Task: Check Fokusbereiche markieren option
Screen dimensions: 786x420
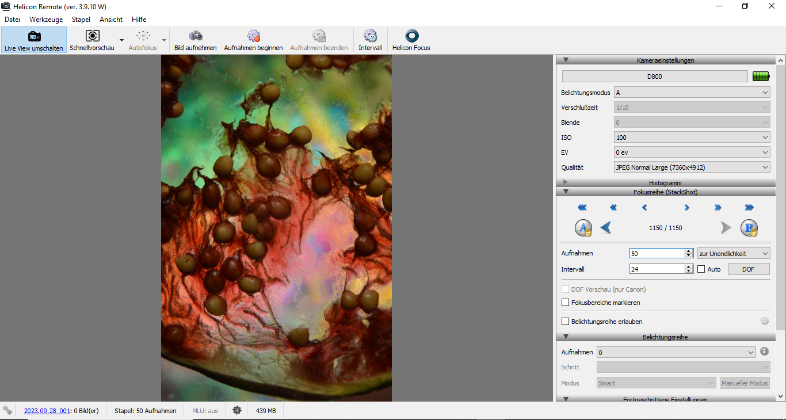Action: tap(565, 302)
